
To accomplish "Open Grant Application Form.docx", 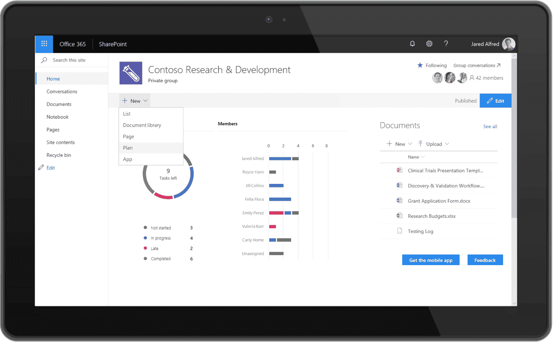I will click(x=439, y=201).
